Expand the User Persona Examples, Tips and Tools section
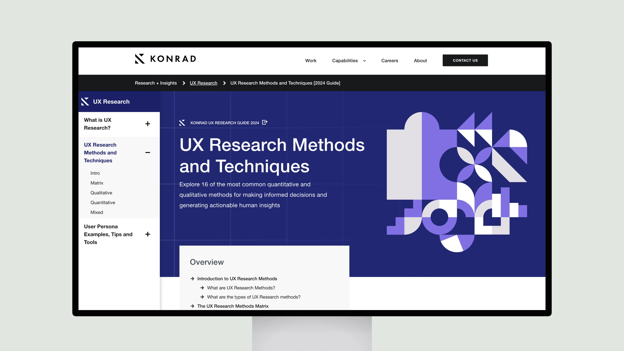The image size is (624, 351). [x=148, y=234]
